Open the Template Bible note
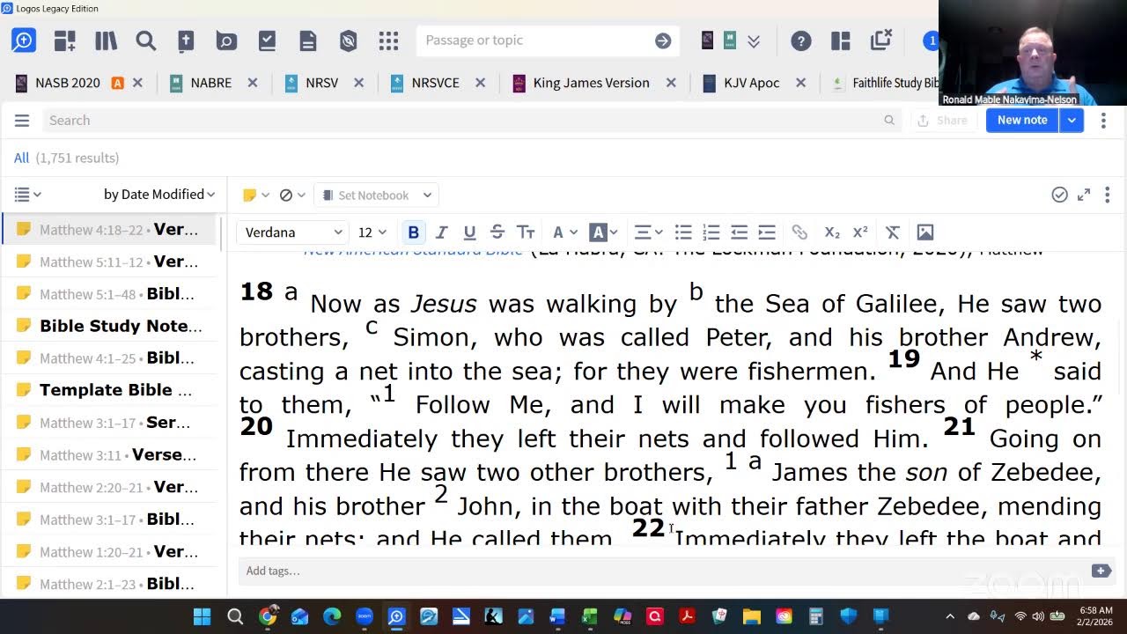Screen dimensions: 1127x634 (x=109, y=390)
